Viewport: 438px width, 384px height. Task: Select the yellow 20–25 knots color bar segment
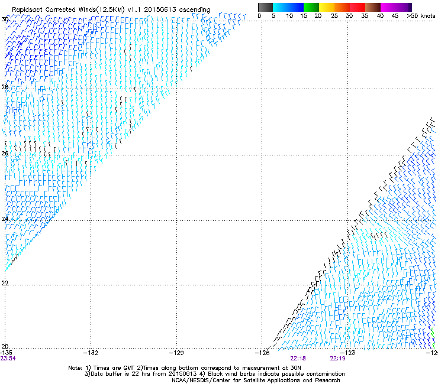[327, 7]
